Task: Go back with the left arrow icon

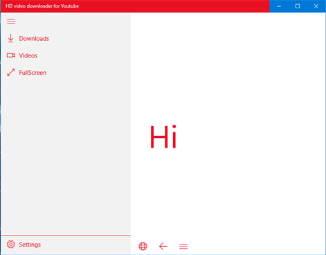Action: point(163,246)
